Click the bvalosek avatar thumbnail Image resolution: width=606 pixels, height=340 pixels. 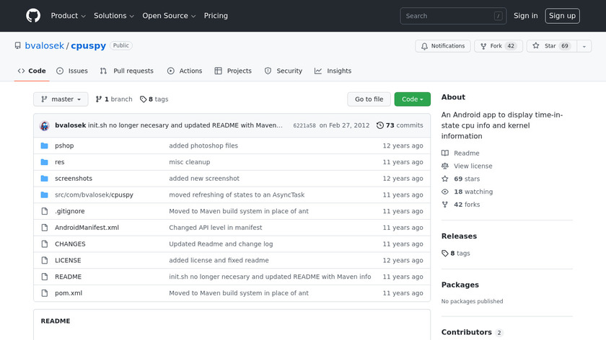point(45,125)
